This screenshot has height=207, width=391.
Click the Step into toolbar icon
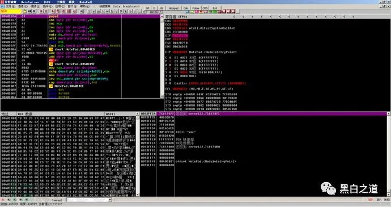[x=53, y=11]
